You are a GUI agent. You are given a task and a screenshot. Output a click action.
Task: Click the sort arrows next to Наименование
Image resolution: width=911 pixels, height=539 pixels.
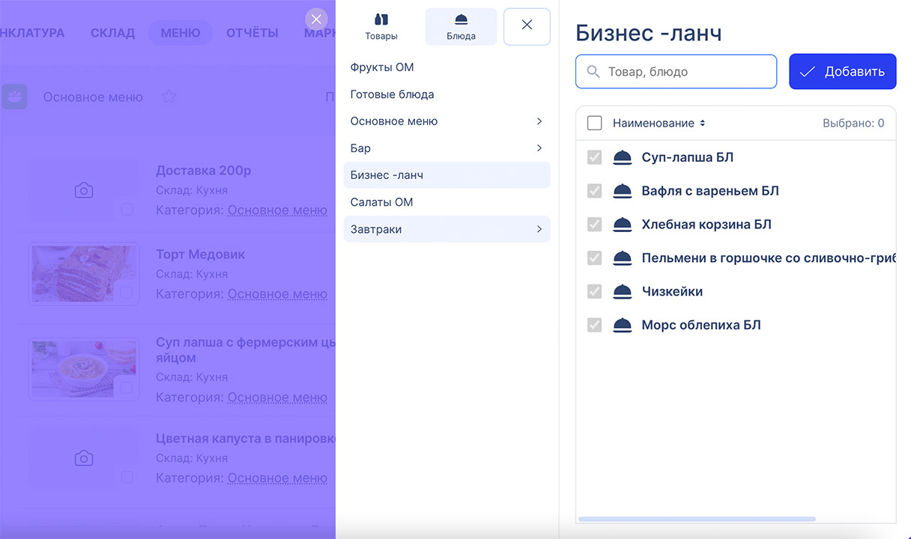click(x=702, y=124)
